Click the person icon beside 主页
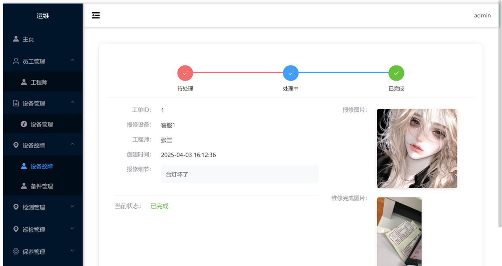The height and width of the screenshot is (266, 502). [x=16, y=39]
